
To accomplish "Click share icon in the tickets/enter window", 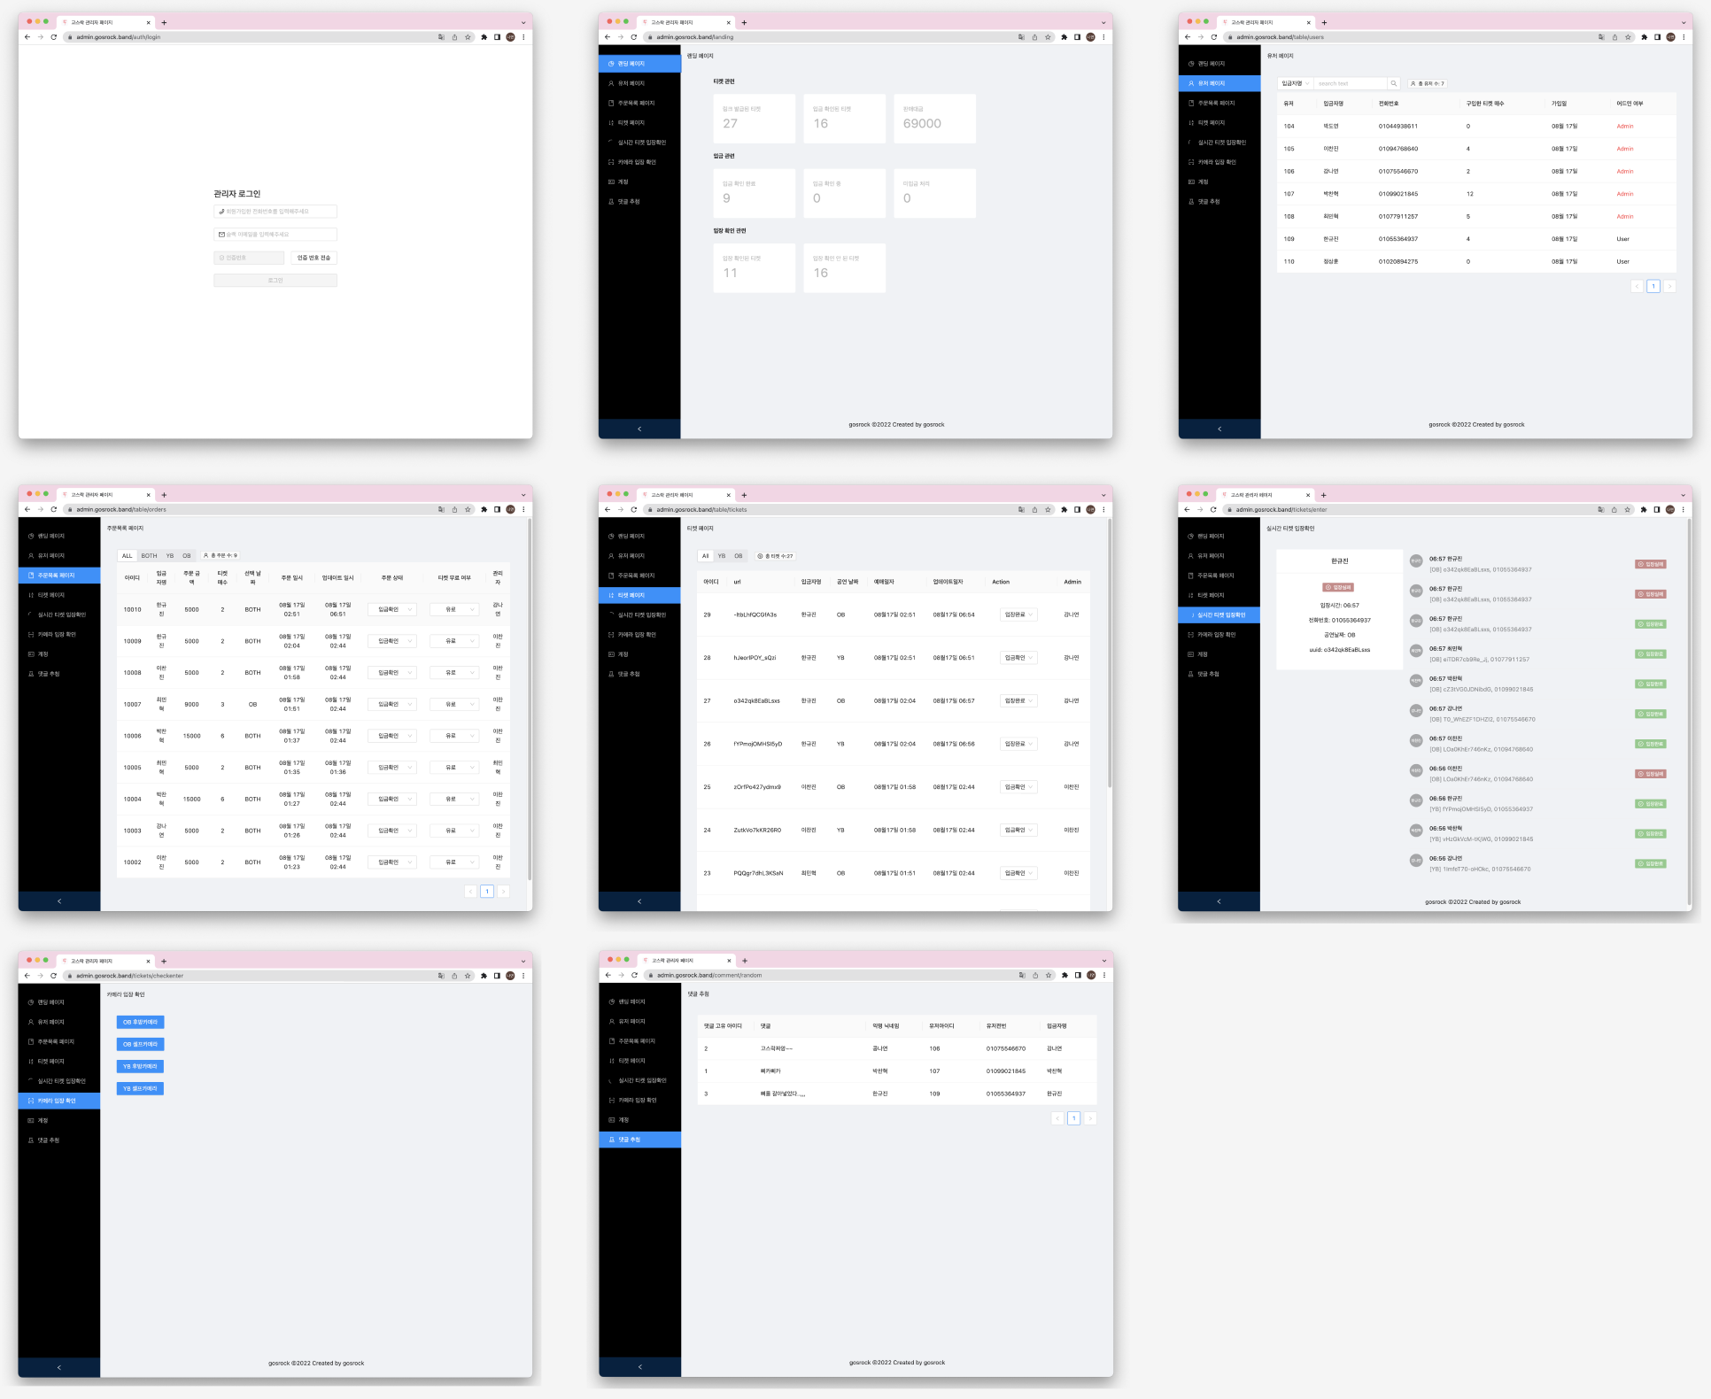I will [1614, 509].
